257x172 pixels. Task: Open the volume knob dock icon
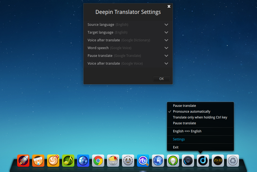point(188,161)
